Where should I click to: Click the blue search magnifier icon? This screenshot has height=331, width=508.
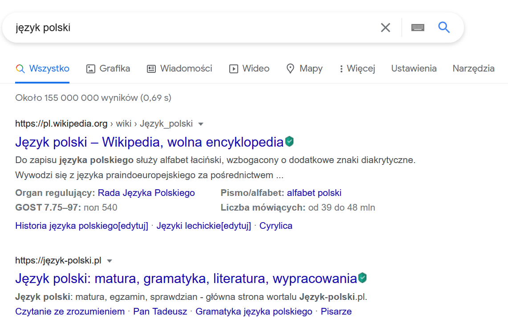(x=443, y=27)
